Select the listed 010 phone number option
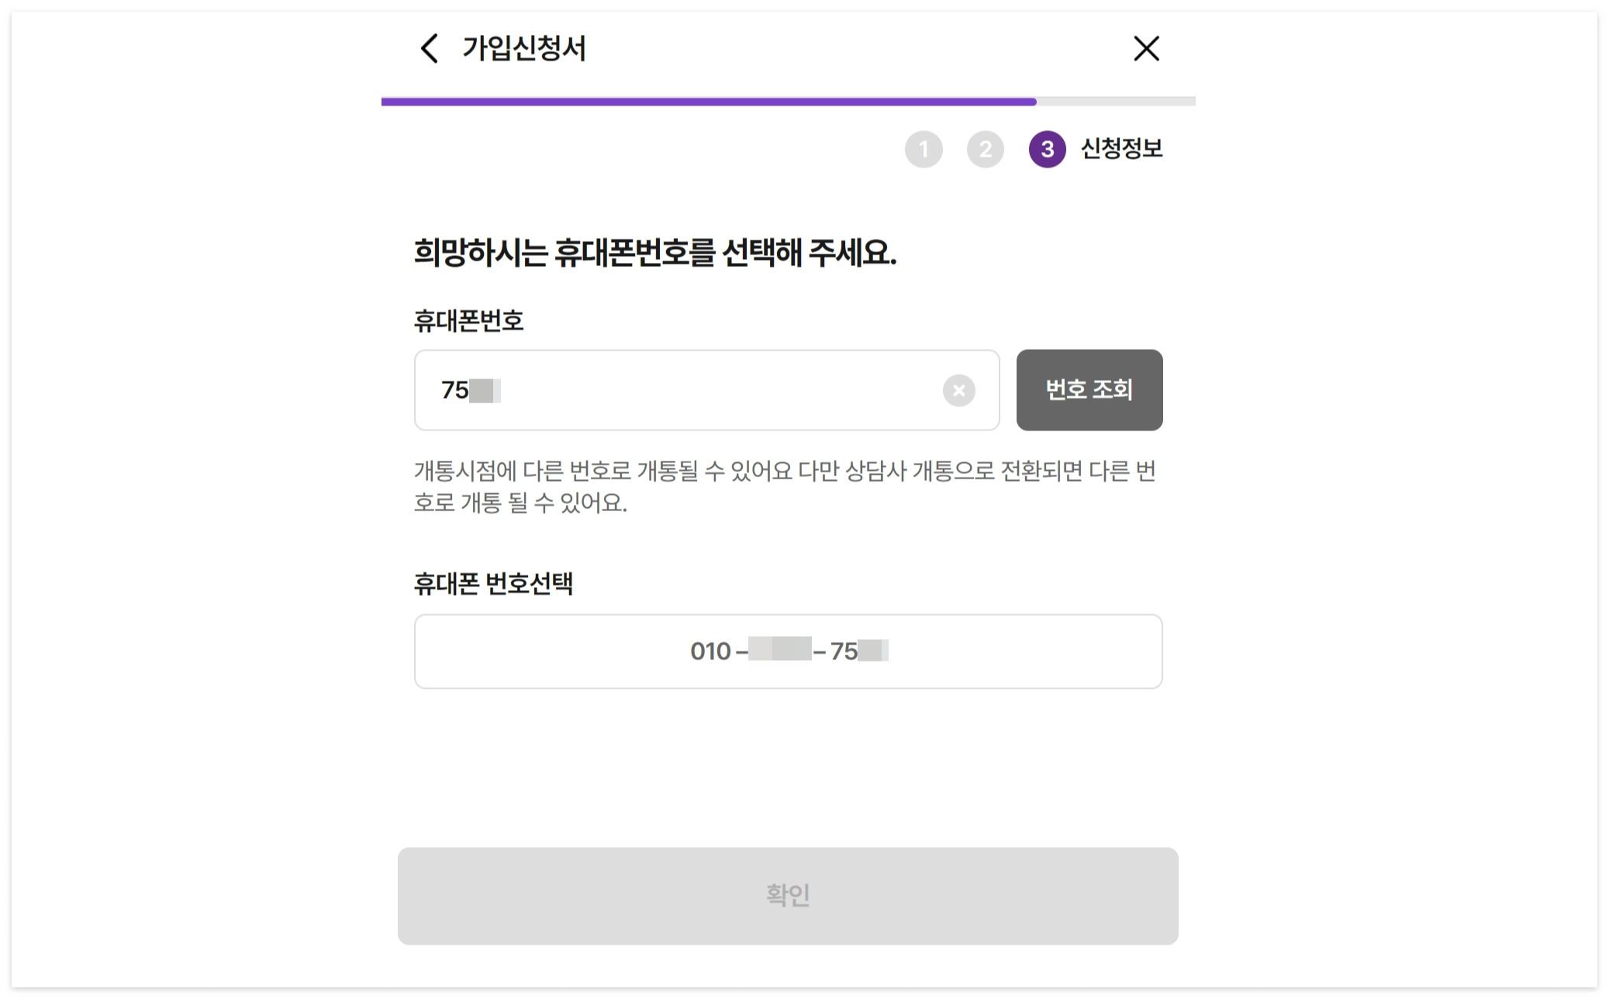Image resolution: width=1609 pixels, height=999 pixels. pyautogui.click(x=788, y=652)
